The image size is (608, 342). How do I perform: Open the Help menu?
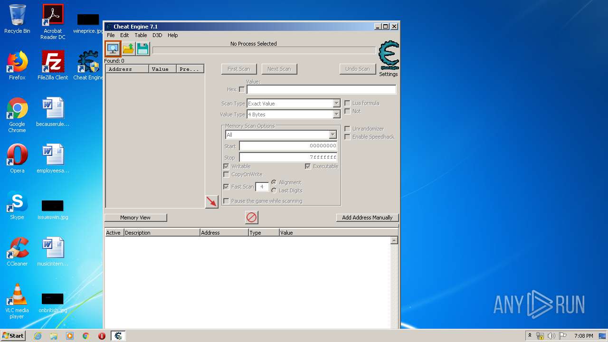[x=173, y=35]
